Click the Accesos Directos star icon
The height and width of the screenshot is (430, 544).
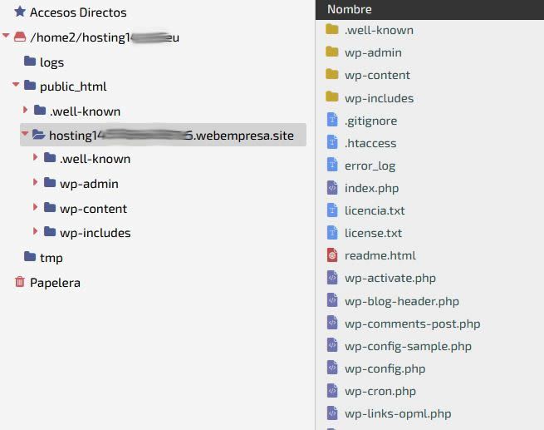tap(20, 12)
